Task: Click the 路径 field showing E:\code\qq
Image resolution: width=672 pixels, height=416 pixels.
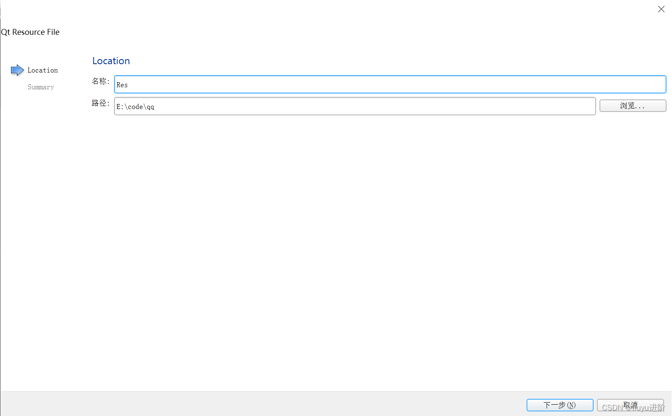Action: [x=355, y=106]
